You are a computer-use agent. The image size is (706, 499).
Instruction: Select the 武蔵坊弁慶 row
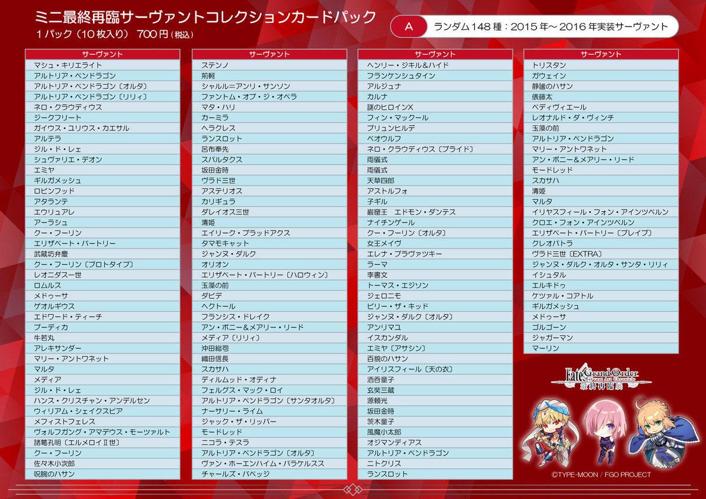pos(102,254)
